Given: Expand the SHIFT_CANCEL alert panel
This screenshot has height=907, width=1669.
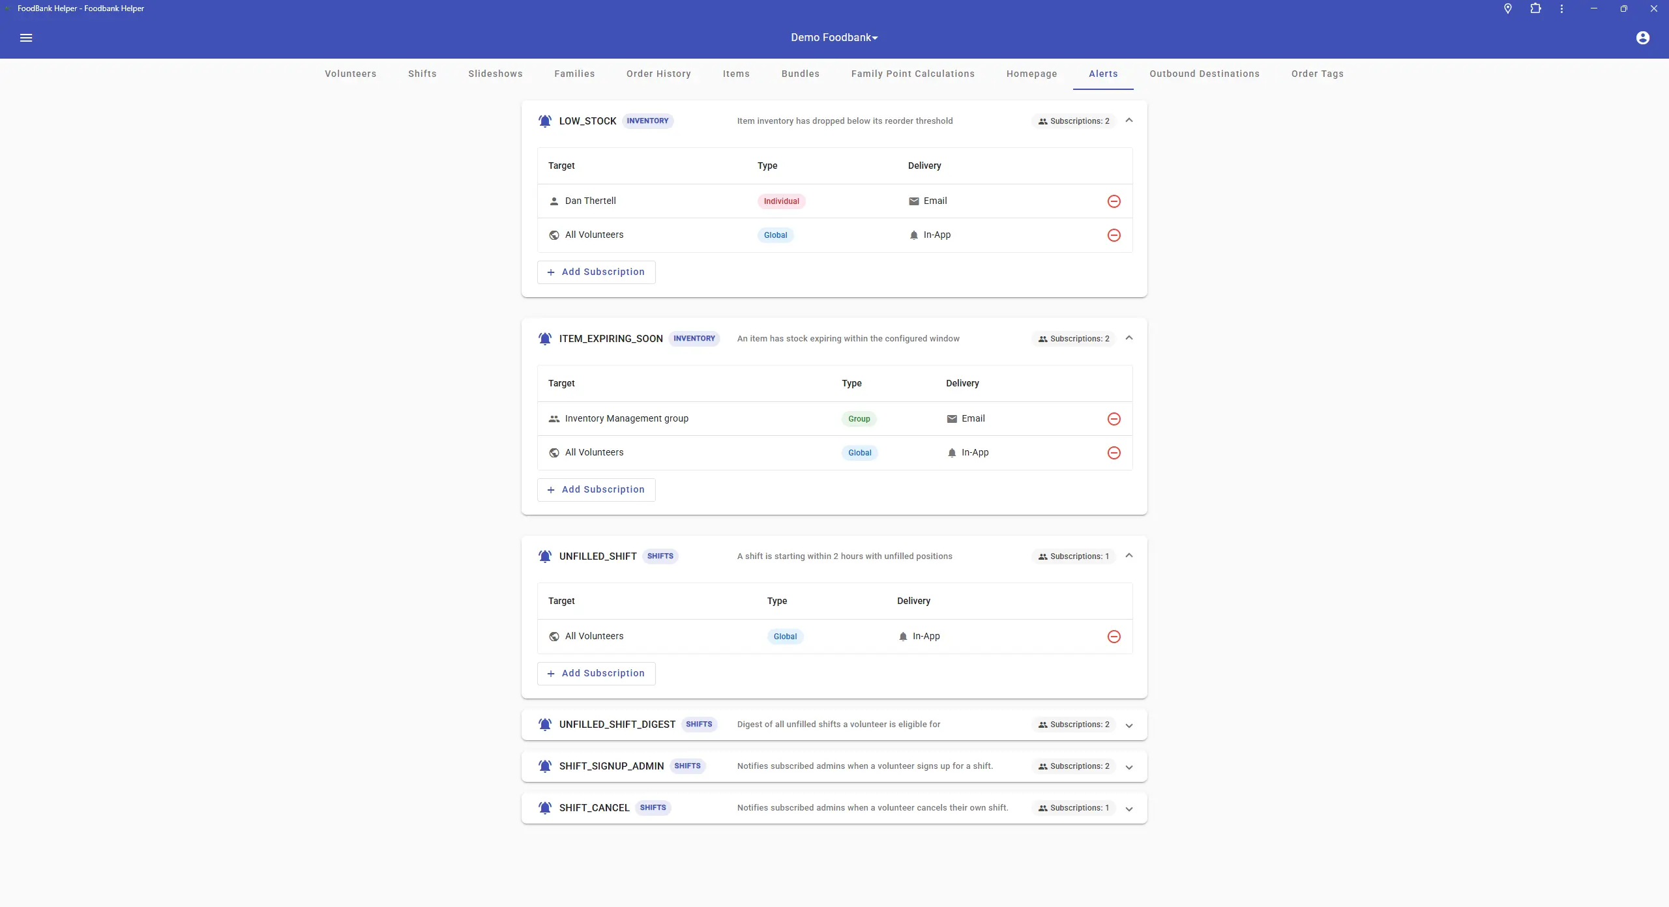Looking at the screenshot, I should coord(1129,809).
